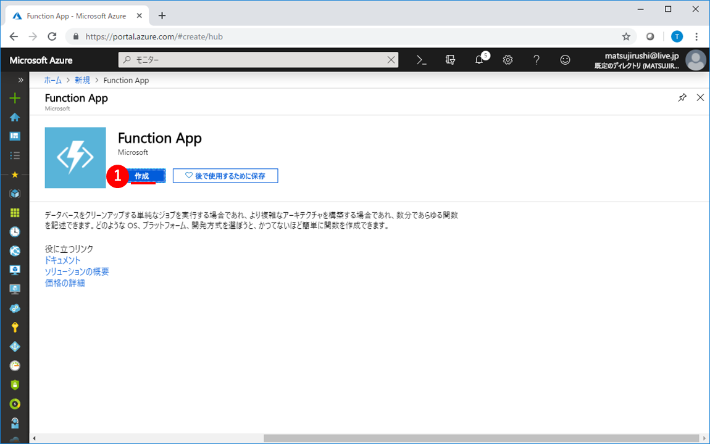The width and height of the screenshot is (710, 444).
Task: Open the 価格の詳細 link
Action: pos(65,282)
